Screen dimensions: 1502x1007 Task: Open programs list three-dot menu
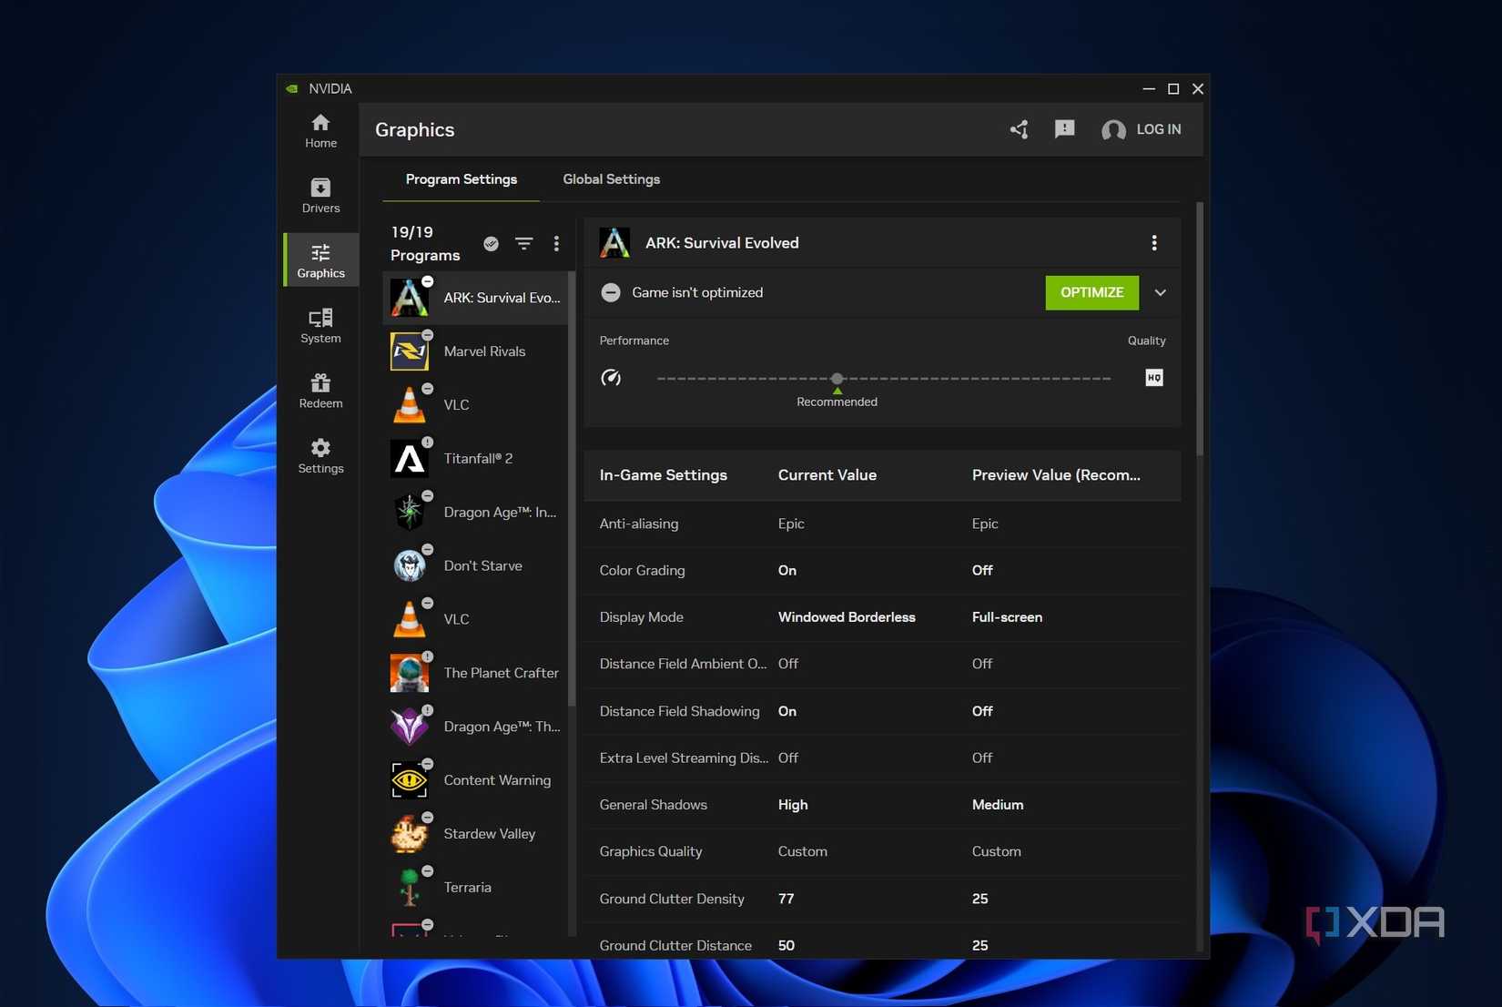(x=556, y=243)
